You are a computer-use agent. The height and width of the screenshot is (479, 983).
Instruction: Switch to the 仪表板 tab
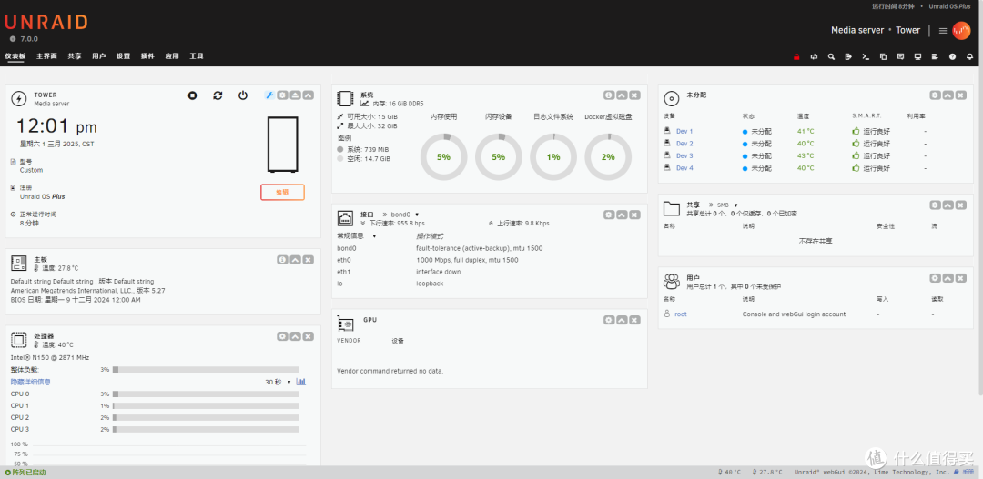(15, 56)
